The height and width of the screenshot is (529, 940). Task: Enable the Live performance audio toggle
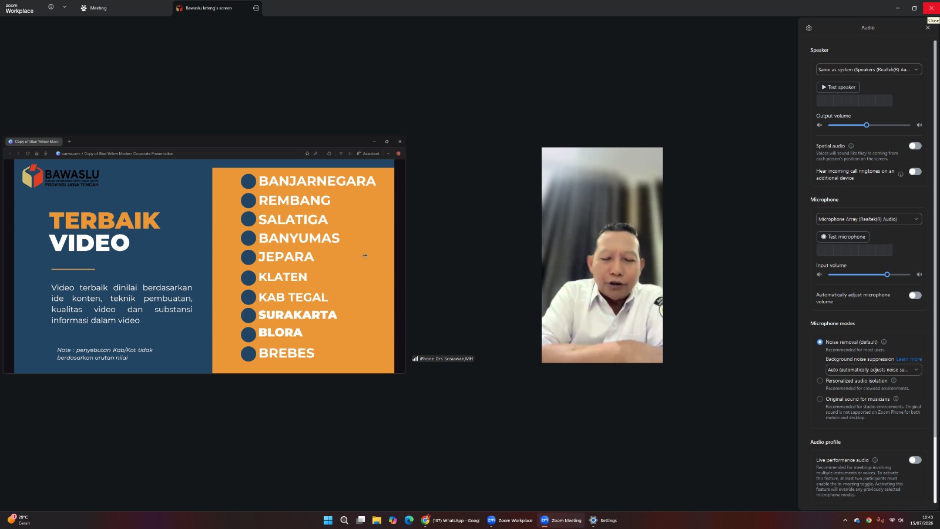coord(915,460)
